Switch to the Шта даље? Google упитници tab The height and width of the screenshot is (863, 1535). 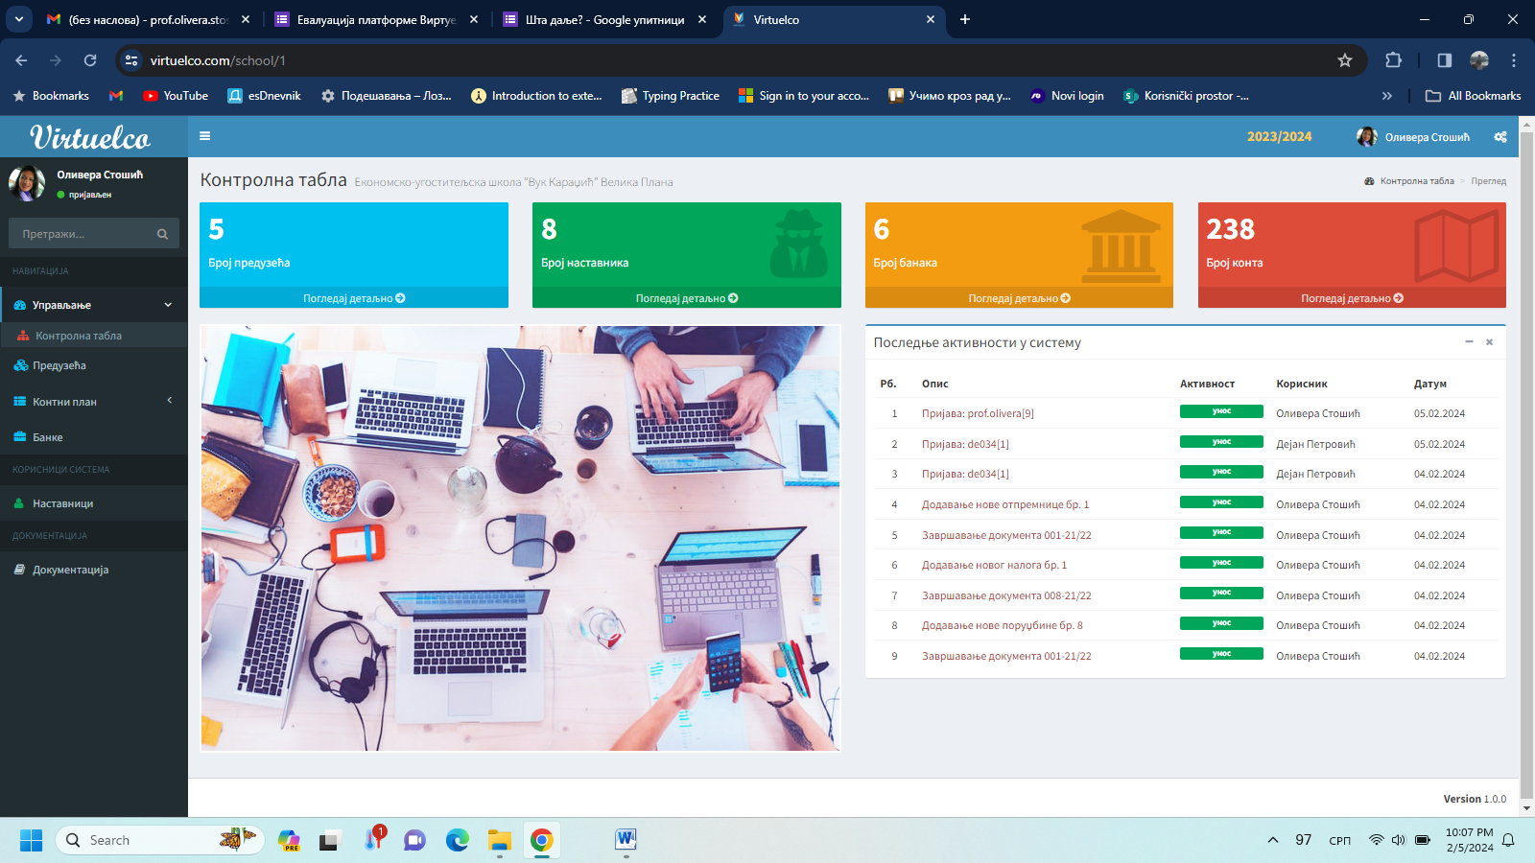(603, 19)
